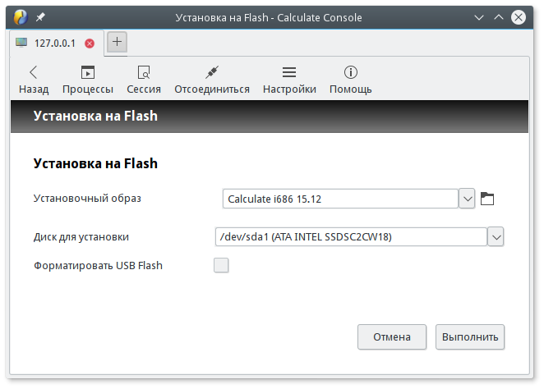Click the Calculate app logo icon

21,17
